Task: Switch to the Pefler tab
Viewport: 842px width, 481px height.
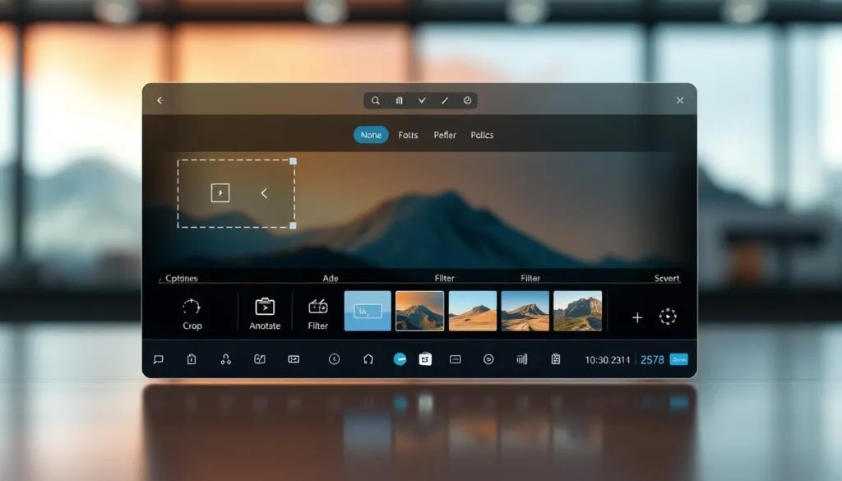Action: (x=445, y=135)
